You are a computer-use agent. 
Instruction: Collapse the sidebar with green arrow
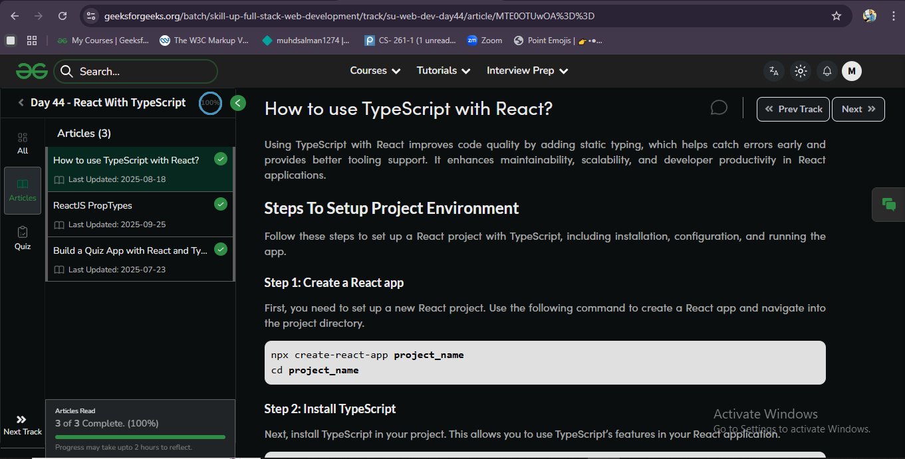pos(238,103)
